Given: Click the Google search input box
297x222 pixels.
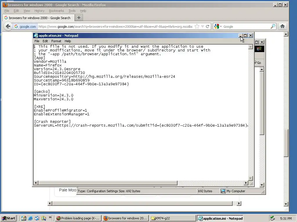Looking at the screenshot, I should tap(246, 27).
